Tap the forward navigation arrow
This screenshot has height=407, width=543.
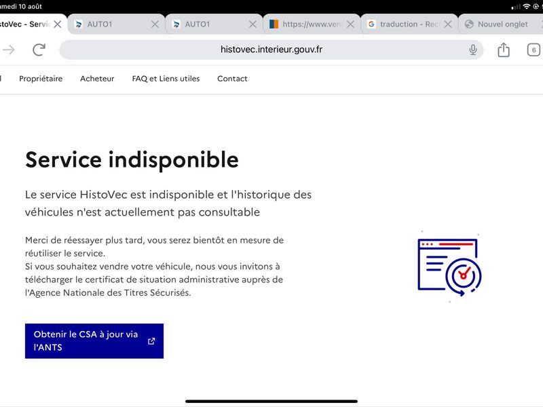tap(9, 50)
